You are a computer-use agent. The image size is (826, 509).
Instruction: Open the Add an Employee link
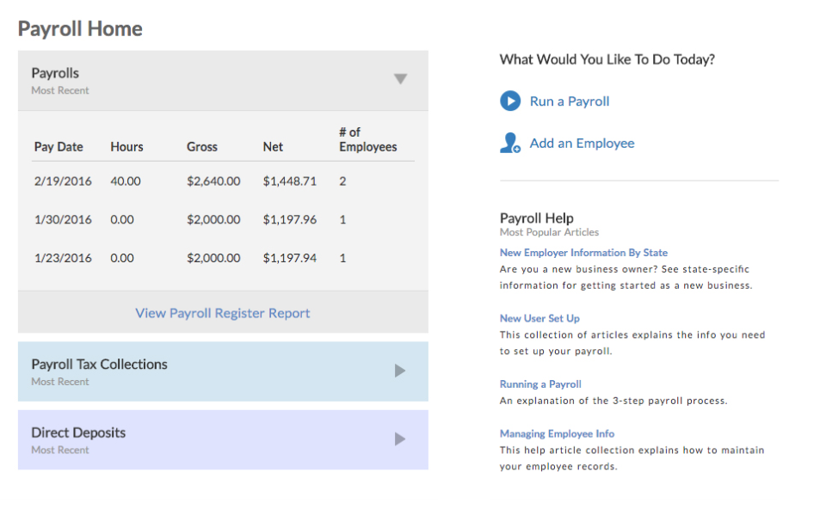tap(582, 144)
